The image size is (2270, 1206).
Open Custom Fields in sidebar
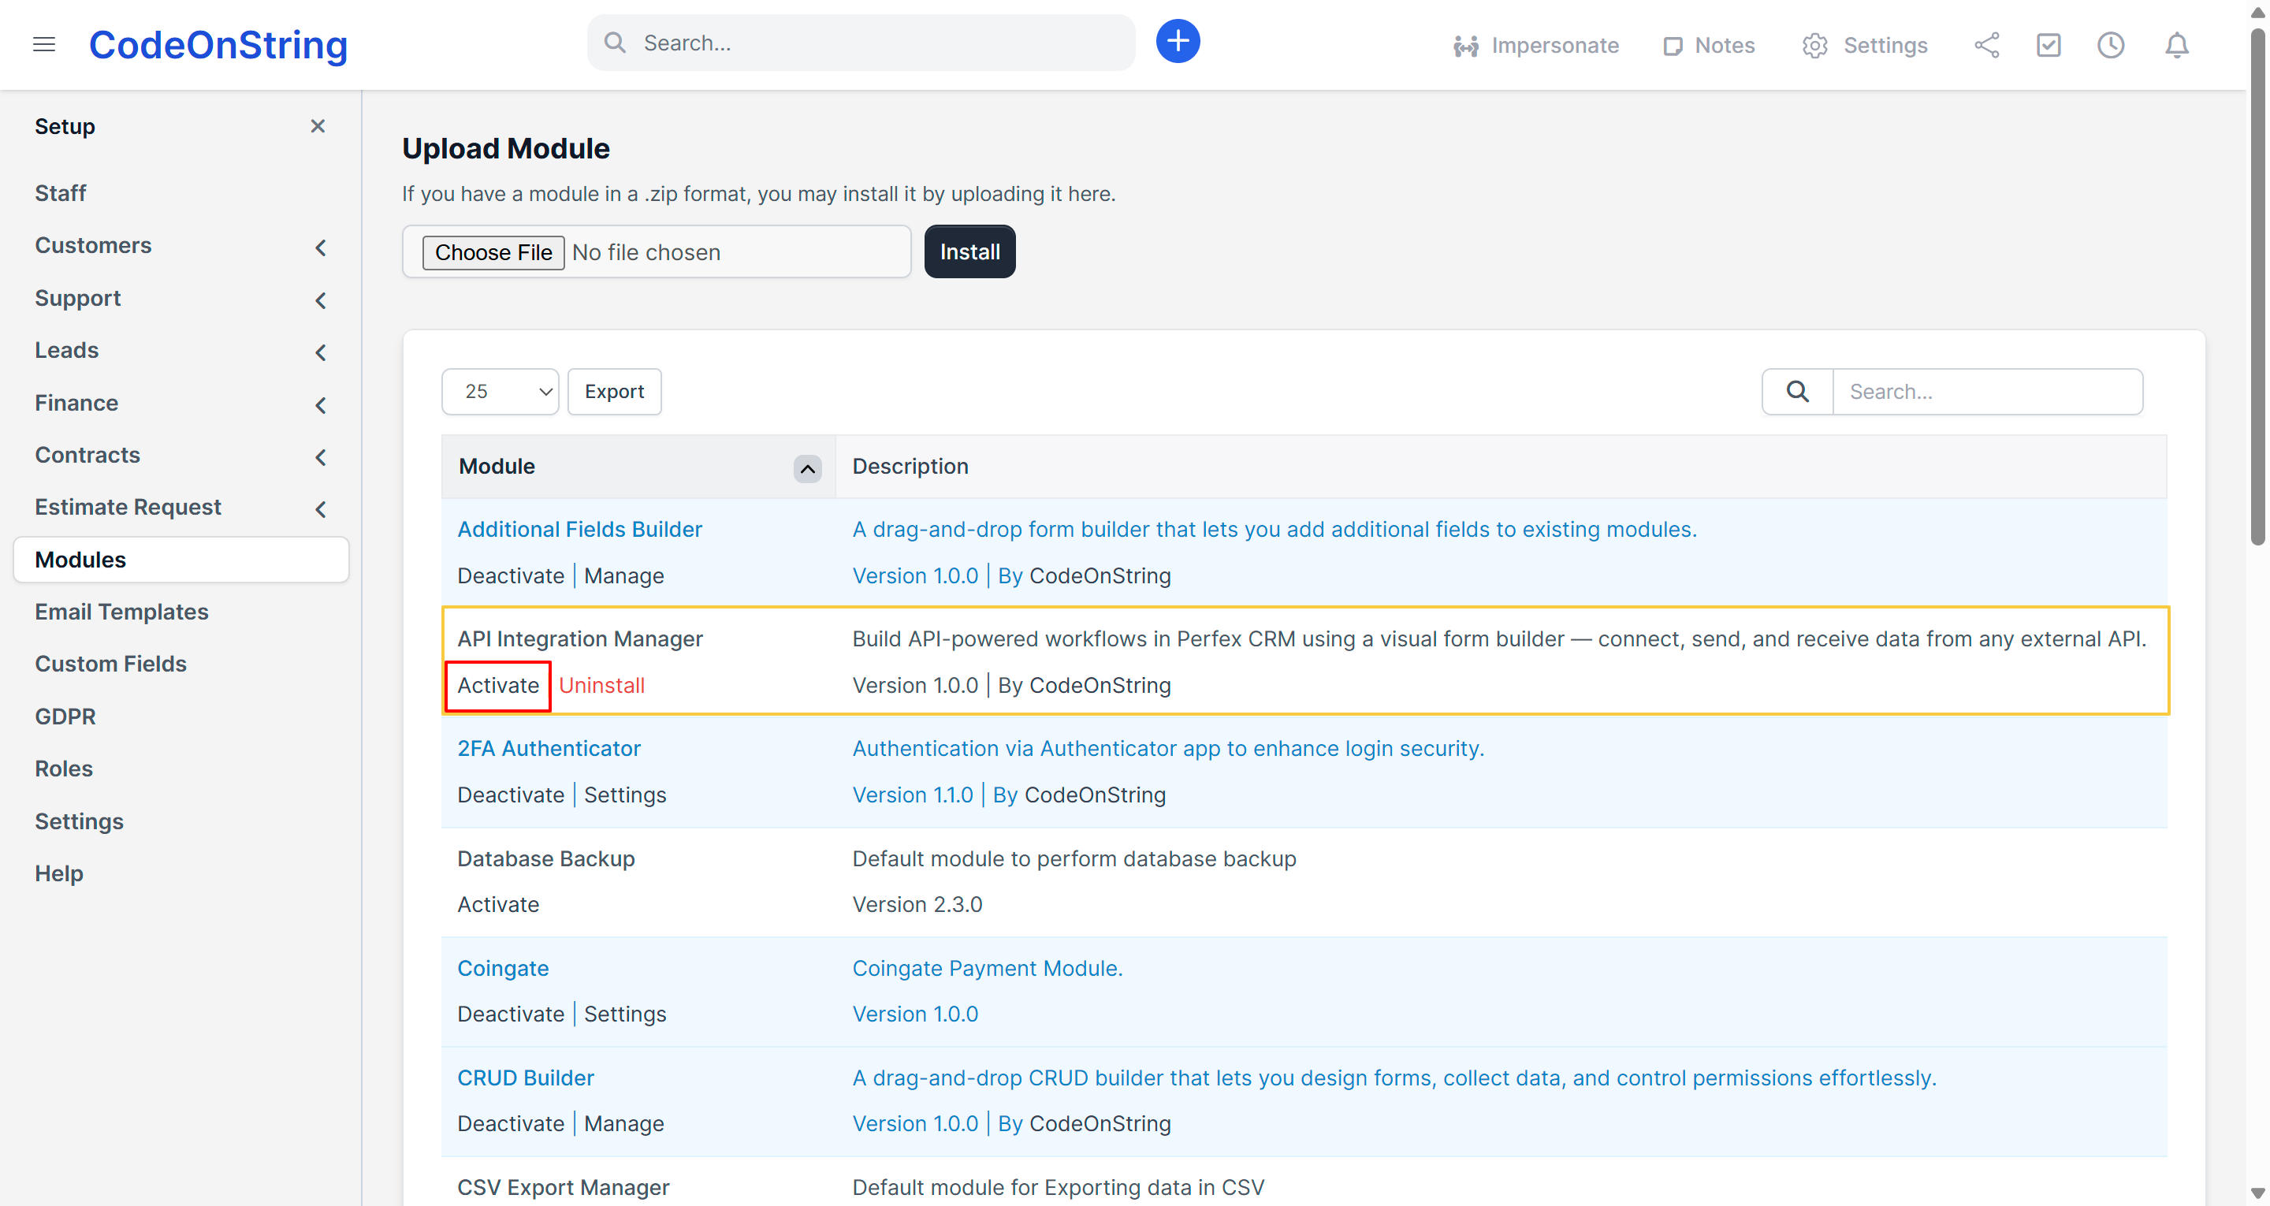tap(110, 663)
